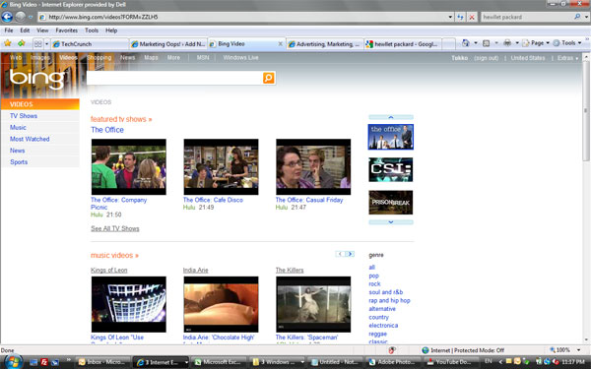Open the Edit menu
591x369 pixels.
coord(25,31)
